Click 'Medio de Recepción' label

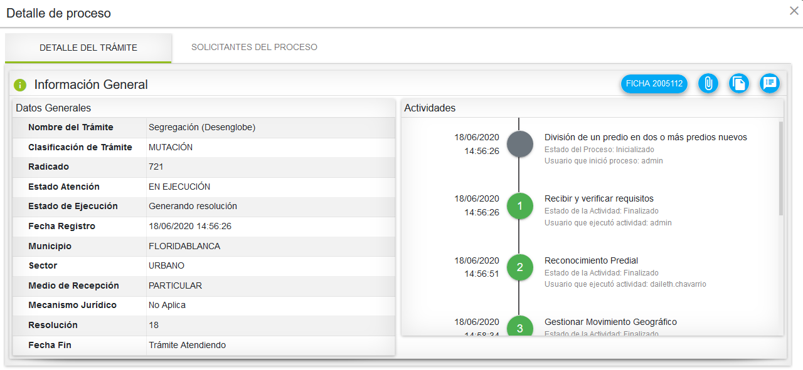coord(73,285)
